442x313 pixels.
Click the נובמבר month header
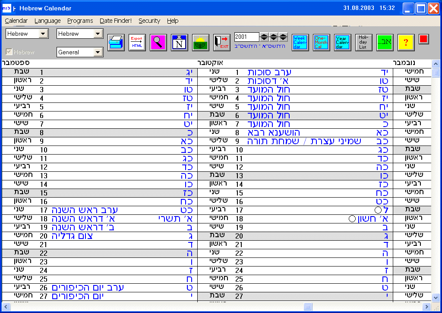pyautogui.click(x=404, y=62)
